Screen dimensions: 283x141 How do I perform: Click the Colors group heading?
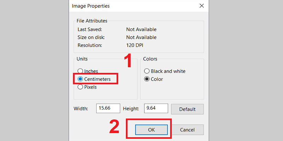pos(150,59)
